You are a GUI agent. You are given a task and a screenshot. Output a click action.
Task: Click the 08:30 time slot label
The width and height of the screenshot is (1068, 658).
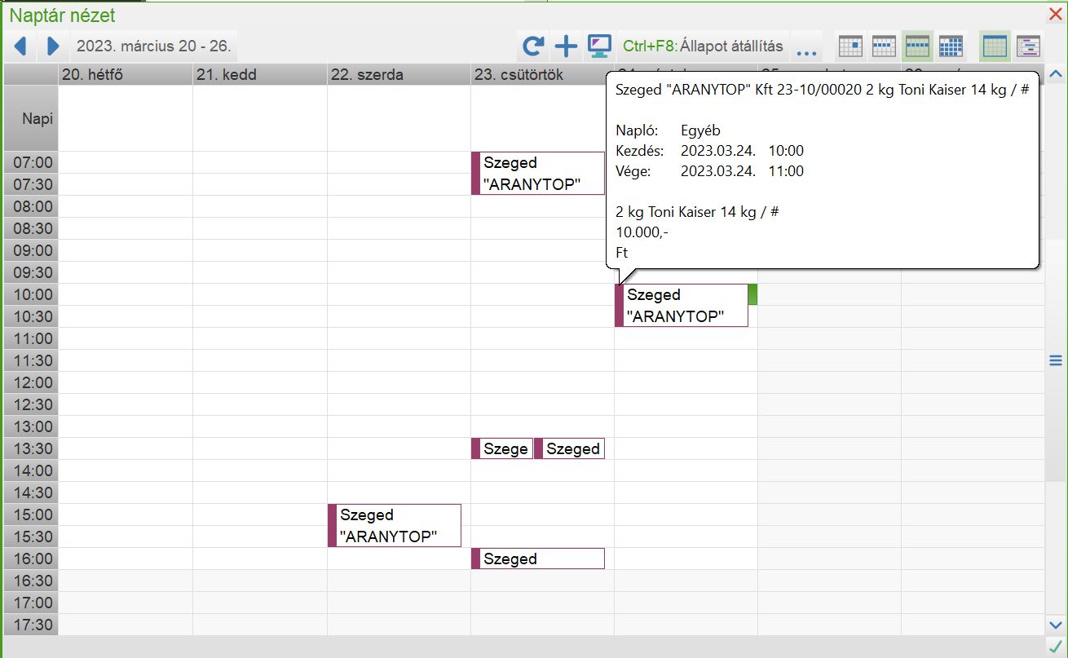coord(31,228)
